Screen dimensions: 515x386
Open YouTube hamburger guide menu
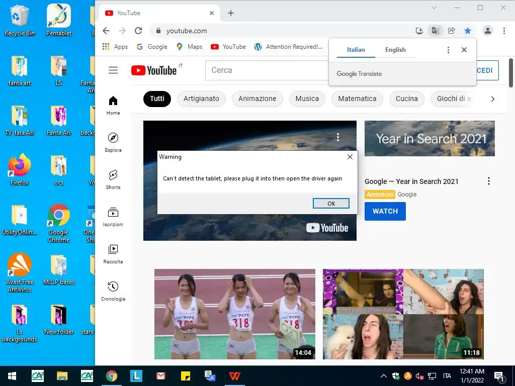pyautogui.click(x=113, y=70)
